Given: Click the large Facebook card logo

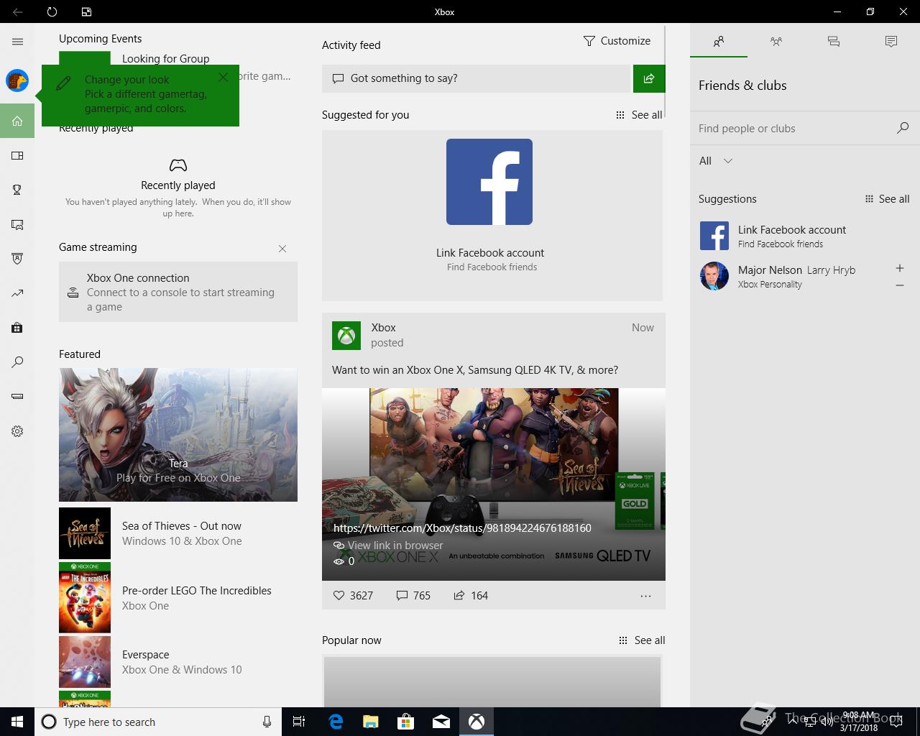Looking at the screenshot, I should pos(489,182).
